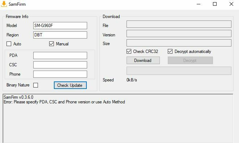Click the SamFirm v0.3.6.0 log line
The height and width of the screenshot is (143, 239).
click(x=18, y=97)
